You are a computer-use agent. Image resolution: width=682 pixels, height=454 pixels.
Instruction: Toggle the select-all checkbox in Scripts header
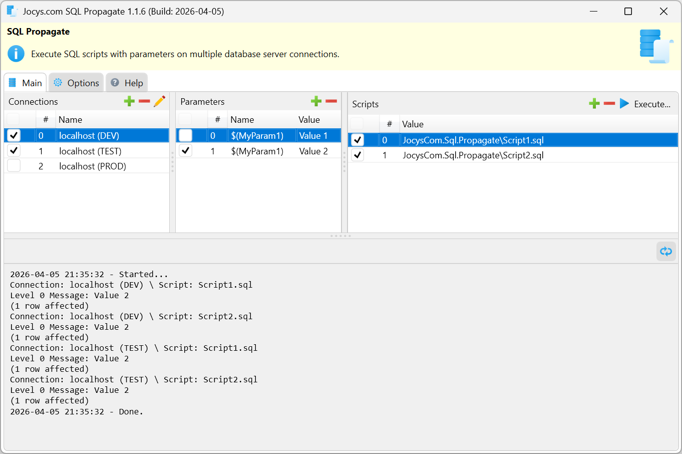357,124
